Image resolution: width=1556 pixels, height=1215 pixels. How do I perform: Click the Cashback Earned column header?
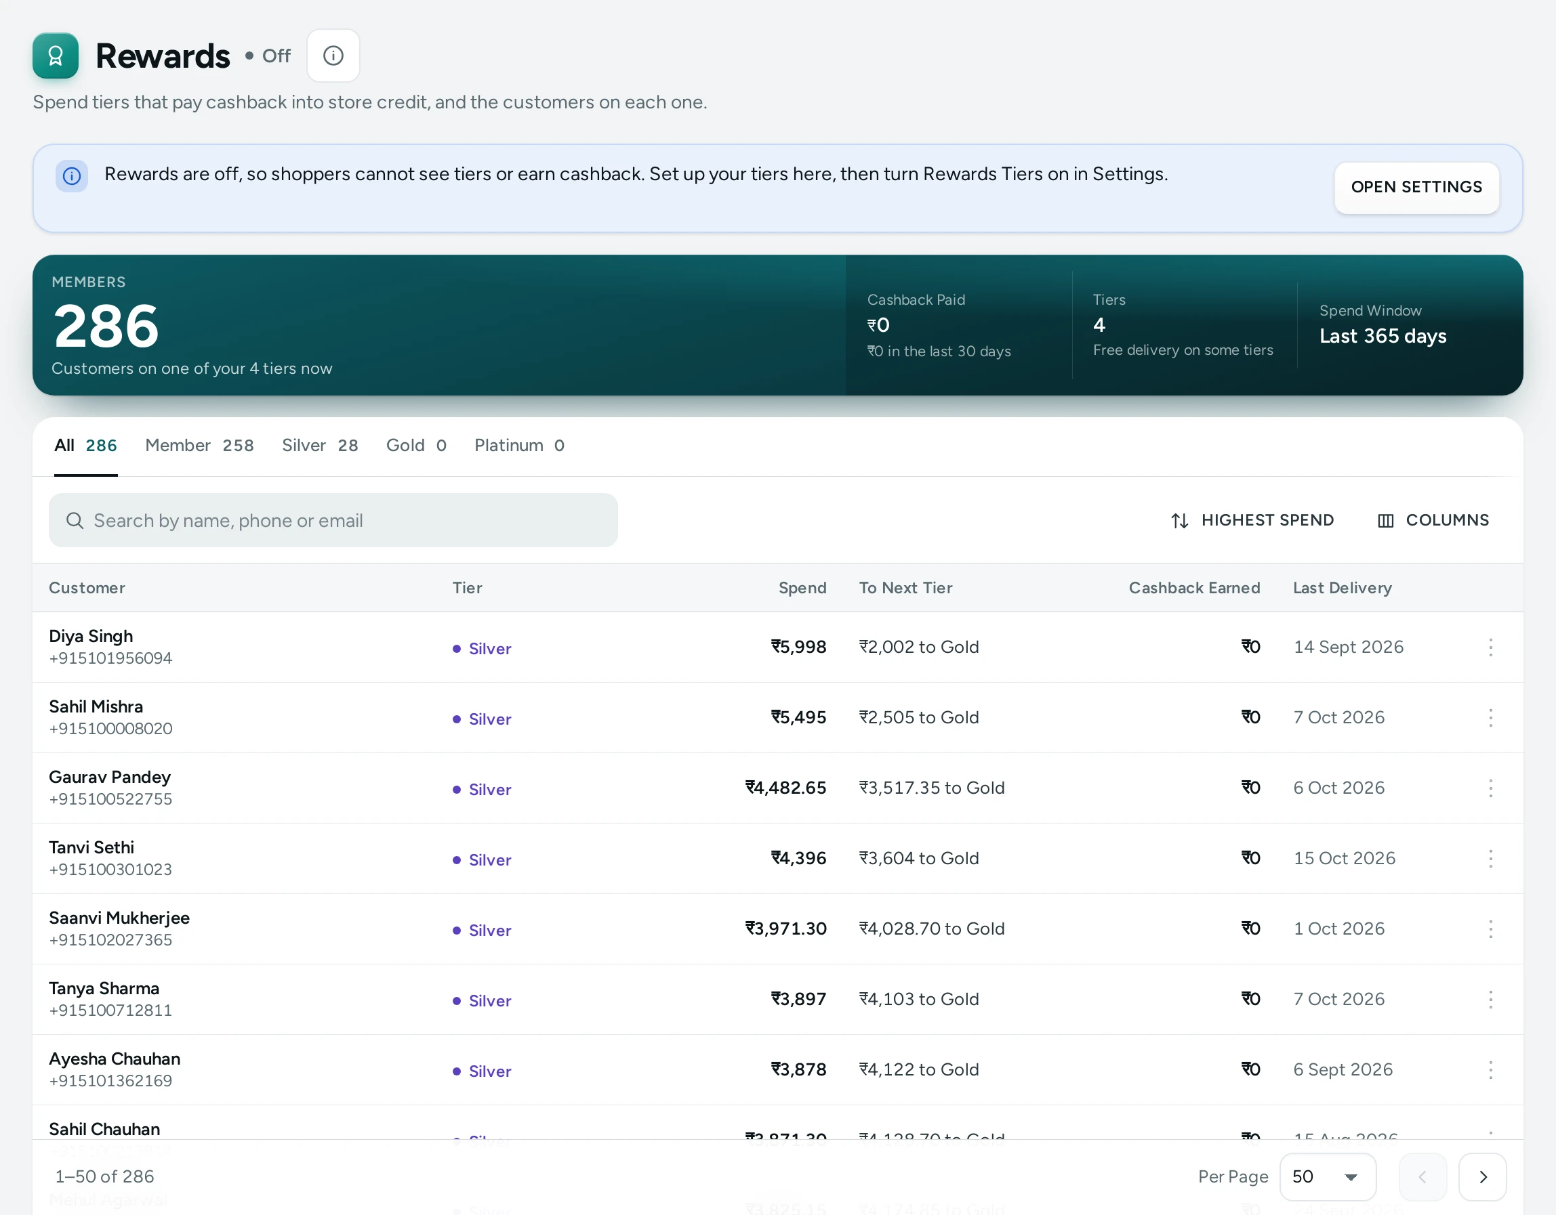pyautogui.click(x=1194, y=589)
